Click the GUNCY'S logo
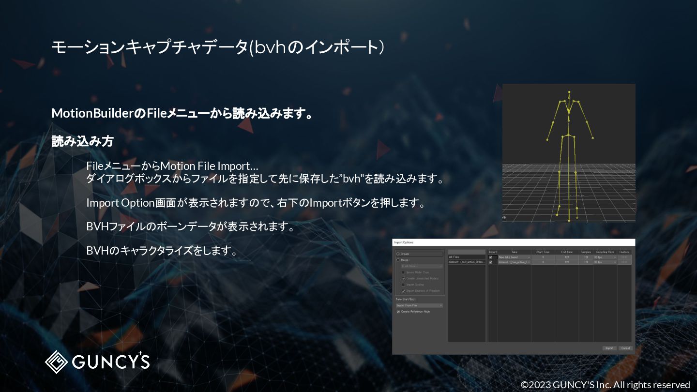This screenshot has height=392, width=697. click(97, 361)
